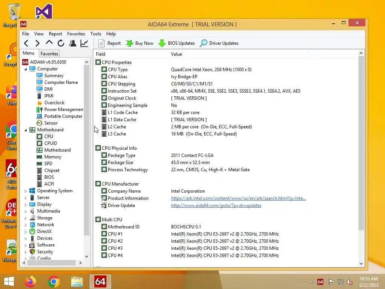Select the SPD icon in the tree
This screenshot has width=385, height=289.
tap(39, 164)
